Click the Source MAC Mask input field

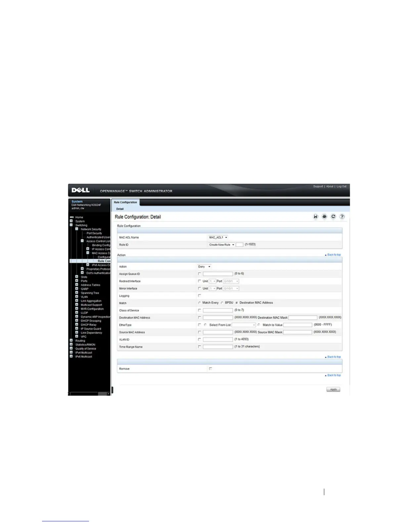pyautogui.click(x=297, y=332)
